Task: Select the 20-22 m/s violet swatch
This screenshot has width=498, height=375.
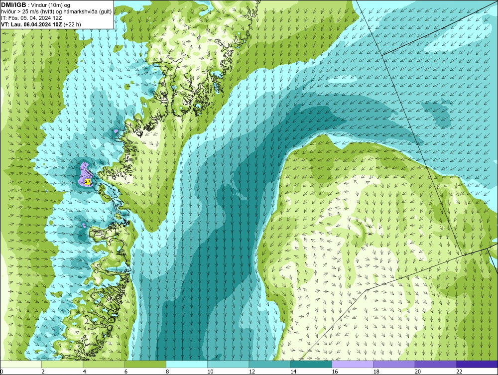Action: click(435, 364)
